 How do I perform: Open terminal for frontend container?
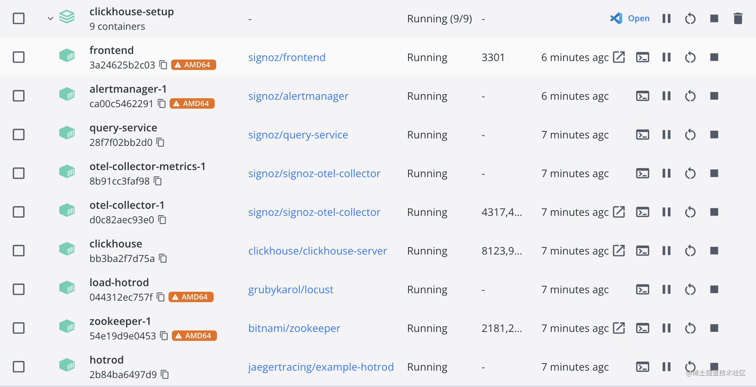(642, 57)
